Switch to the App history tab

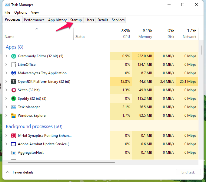(58, 20)
